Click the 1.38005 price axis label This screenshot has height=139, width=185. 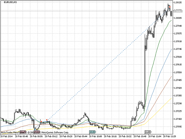point(178,18)
